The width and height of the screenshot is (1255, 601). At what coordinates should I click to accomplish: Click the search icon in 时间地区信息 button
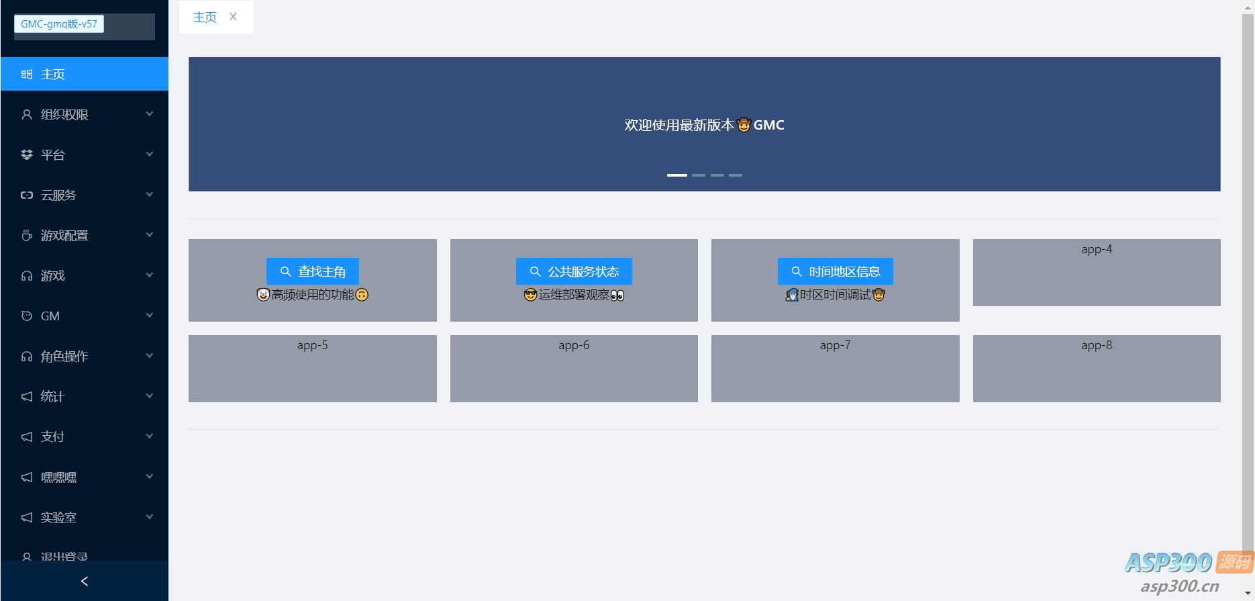[x=796, y=271]
